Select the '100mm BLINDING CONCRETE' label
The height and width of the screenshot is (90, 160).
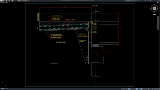click(56, 37)
